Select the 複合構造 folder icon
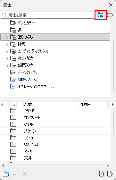Viewport: 116px width, 180px height. point(13,58)
